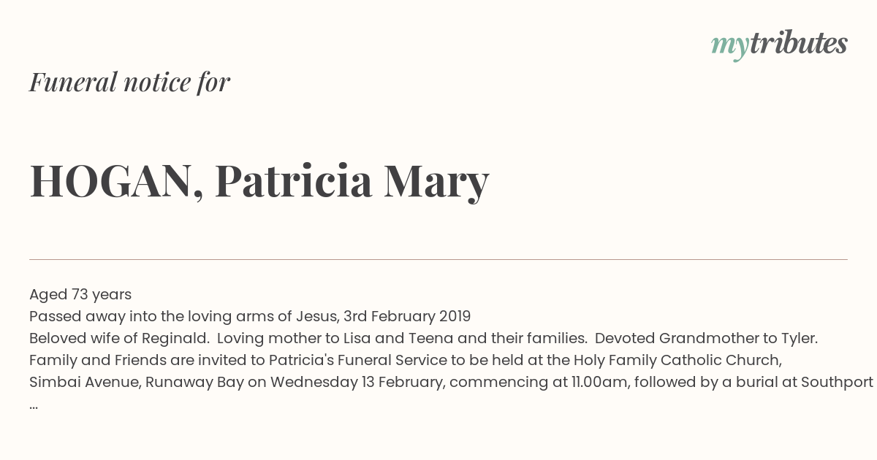The height and width of the screenshot is (460, 877).
Task: Click the 'Funeral notice for' heading
Action: tap(129, 82)
